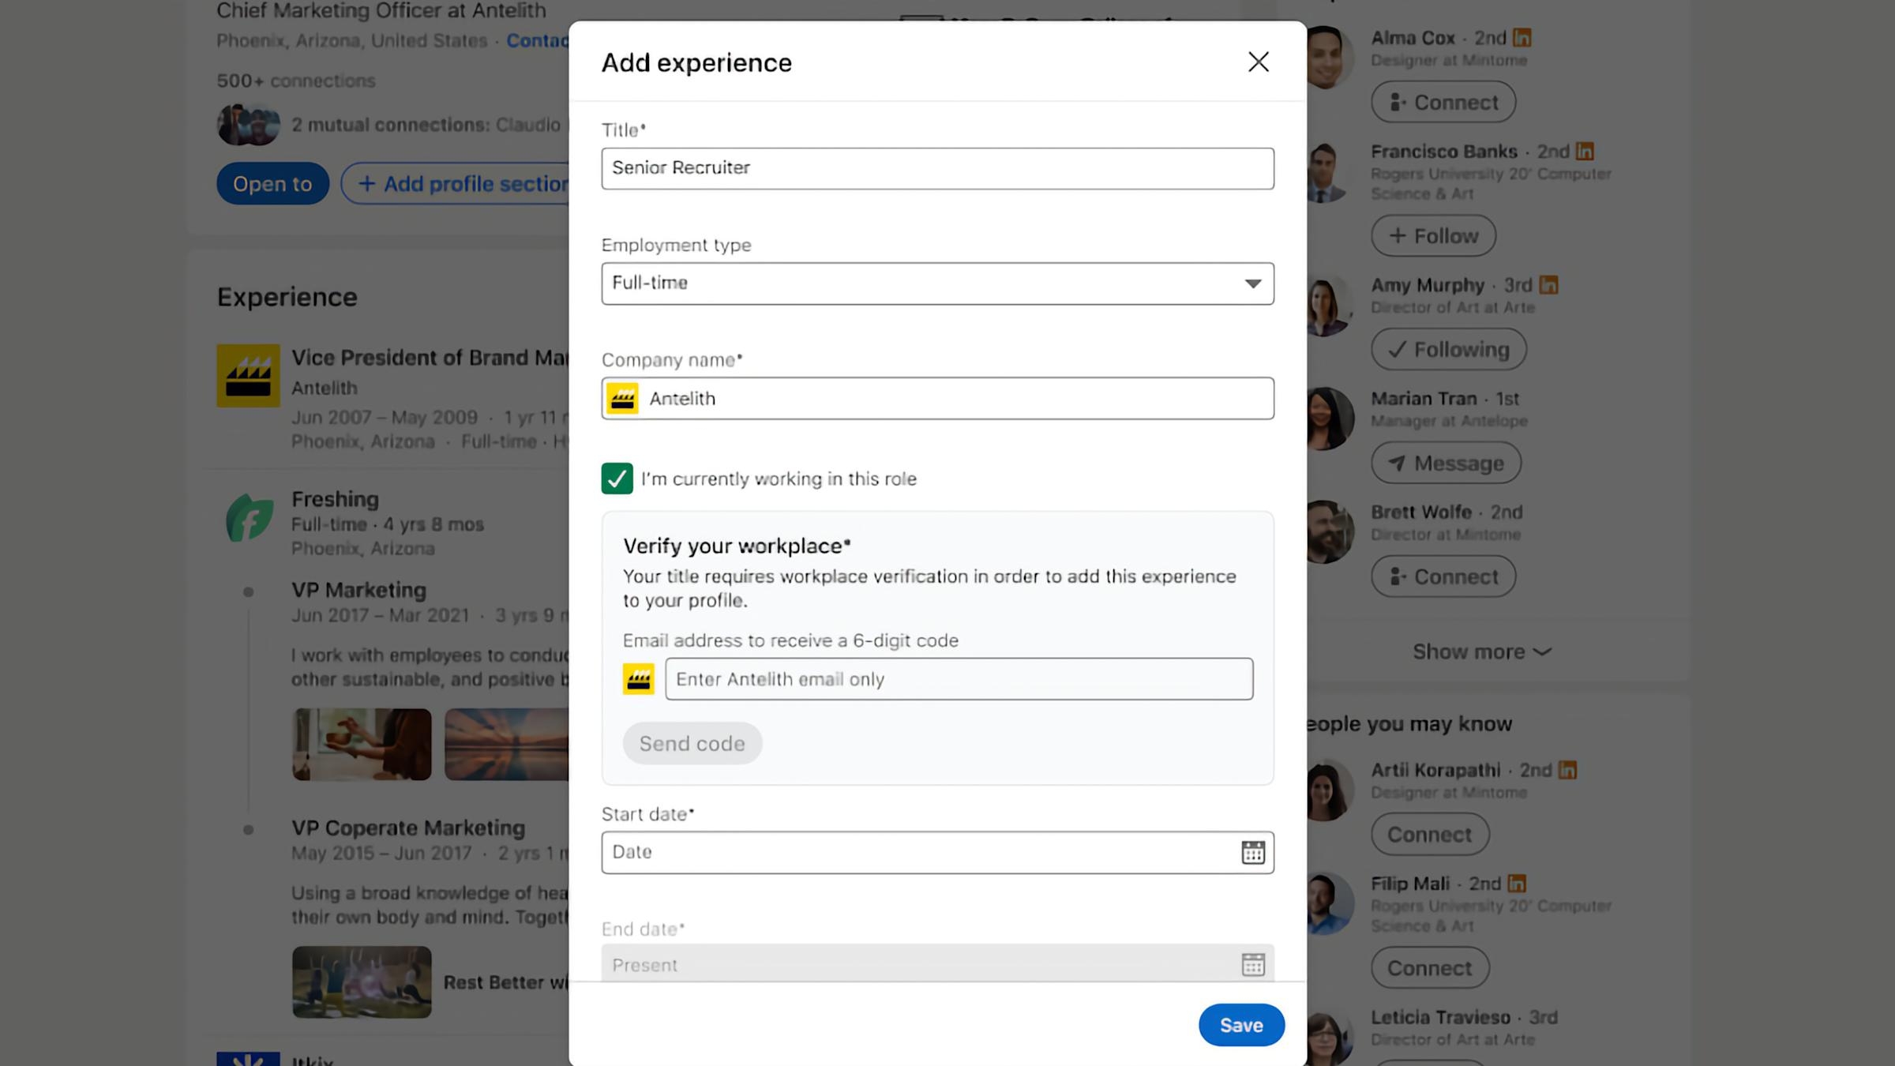Click the Save button
This screenshot has width=1895, height=1066.
1240,1024
